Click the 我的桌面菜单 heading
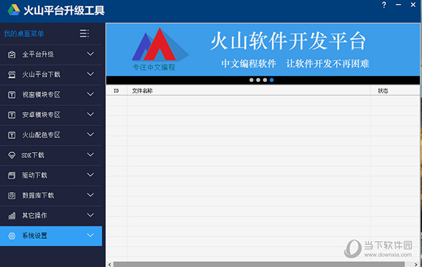 pyautogui.click(x=24, y=34)
